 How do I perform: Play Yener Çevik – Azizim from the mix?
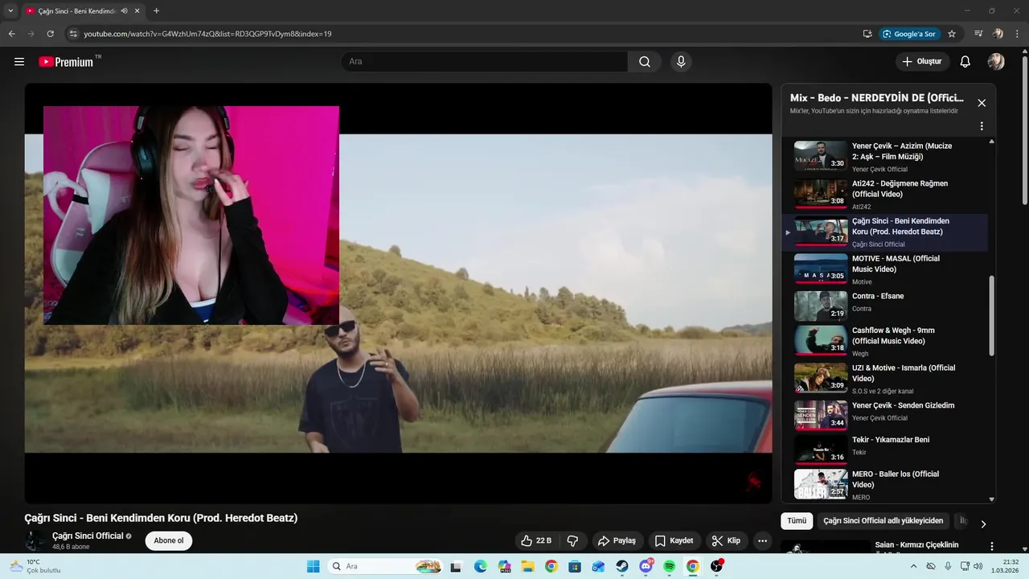click(885, 157)
